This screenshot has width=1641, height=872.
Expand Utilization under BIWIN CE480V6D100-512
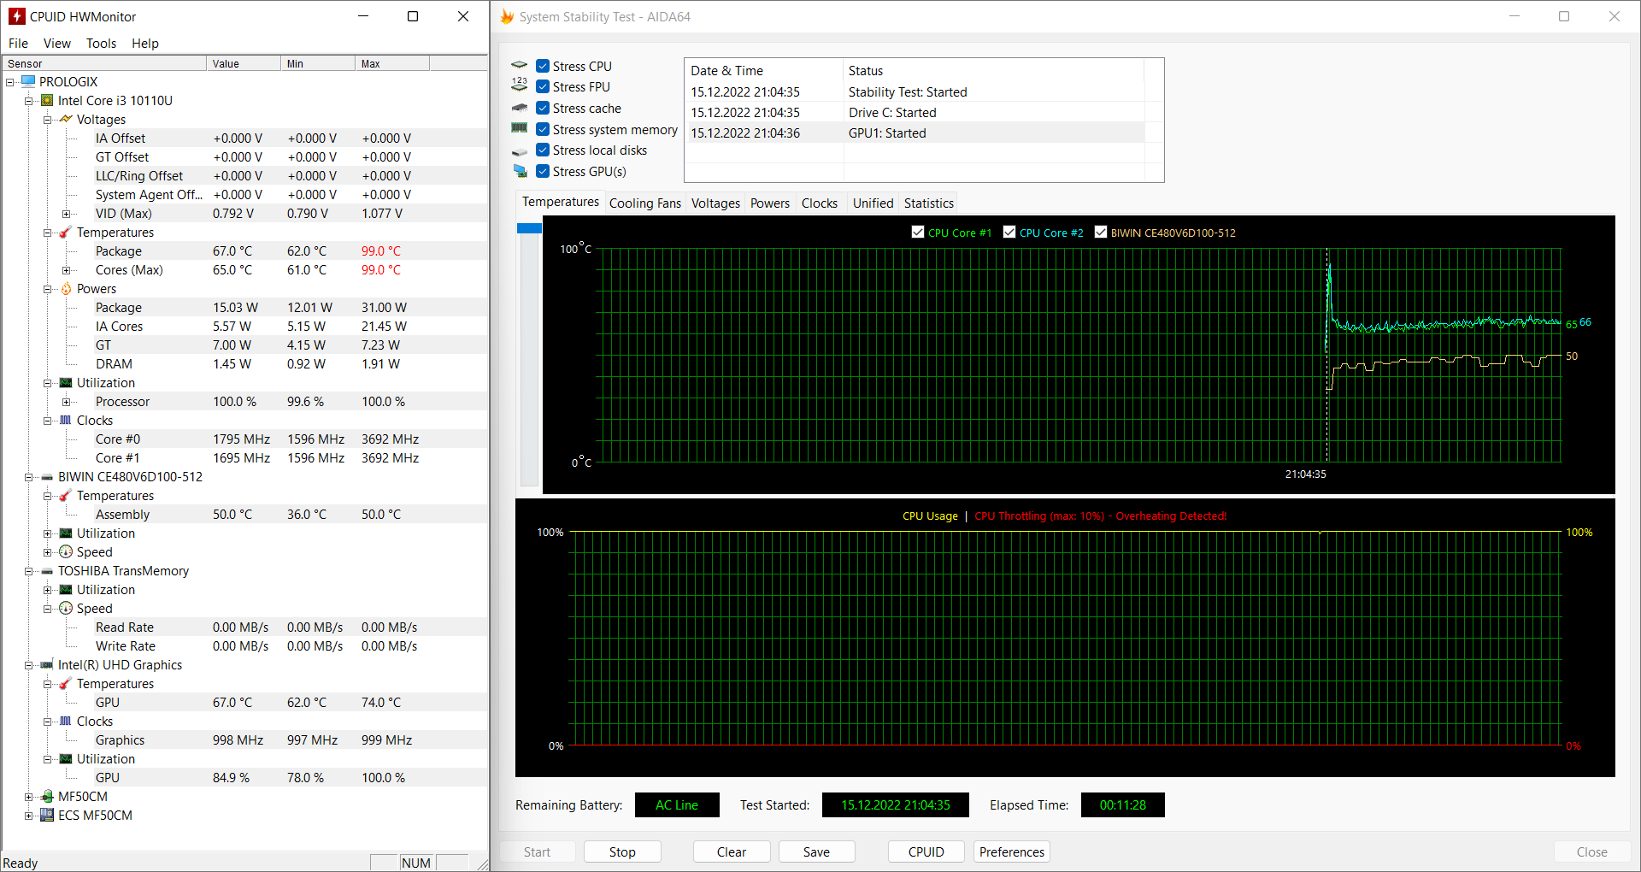48,533
